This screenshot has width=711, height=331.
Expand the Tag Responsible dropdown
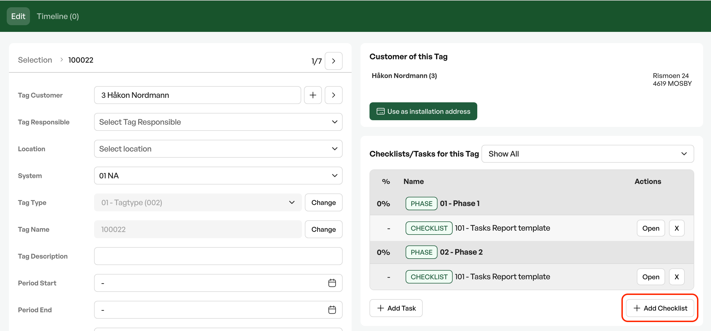click(x=218, y=122)
